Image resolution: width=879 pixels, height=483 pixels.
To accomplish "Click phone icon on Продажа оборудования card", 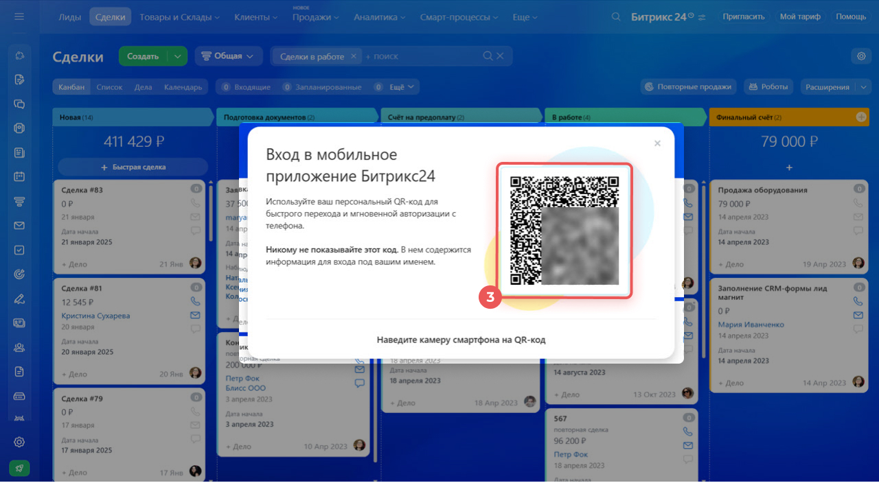I will [x=858, y=203].
